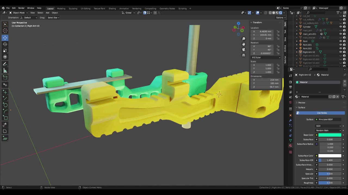Choose the Move tool
The image size is (348, 195).
pos(5,38)
